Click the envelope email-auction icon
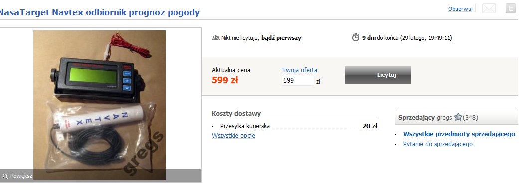Screen dimensions: 521x190 (x=489, y=8)
